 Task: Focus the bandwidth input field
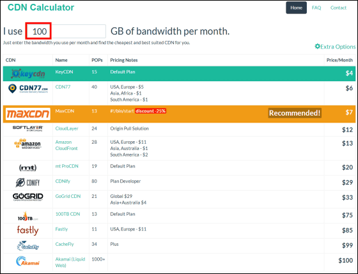(x=66, y=31)
